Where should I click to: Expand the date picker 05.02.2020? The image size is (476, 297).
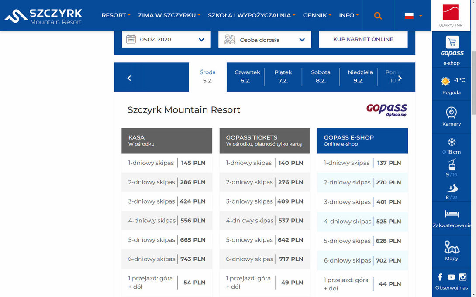pos(166,39)
